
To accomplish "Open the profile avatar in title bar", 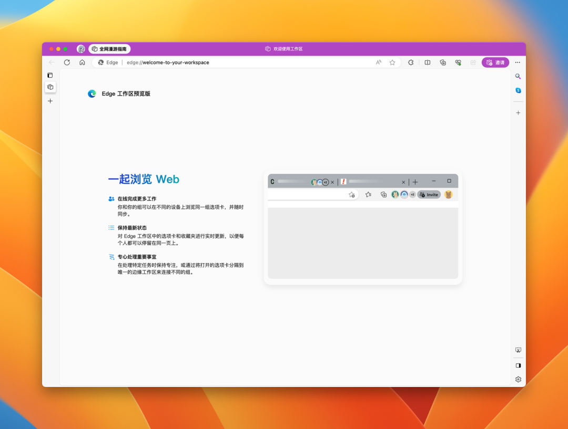I will pos(81,49).
